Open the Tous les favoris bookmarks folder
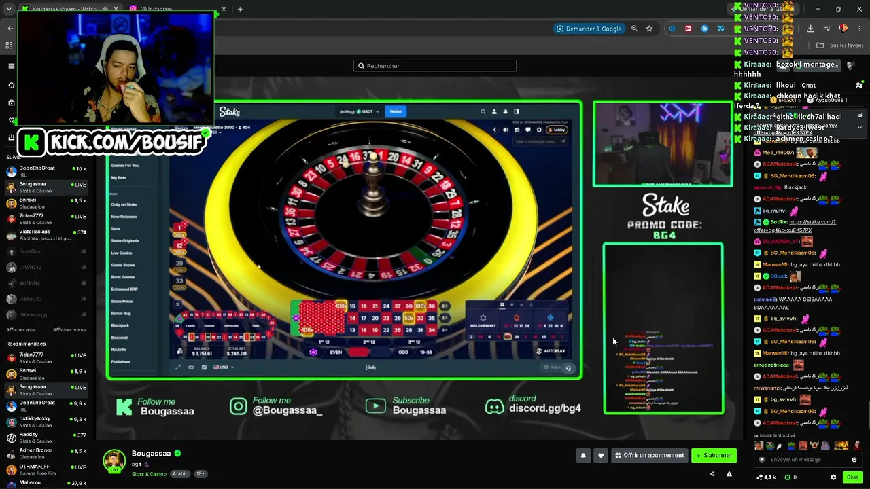The width and height of the screenshot is (870, 489). [x=840, y=46]
